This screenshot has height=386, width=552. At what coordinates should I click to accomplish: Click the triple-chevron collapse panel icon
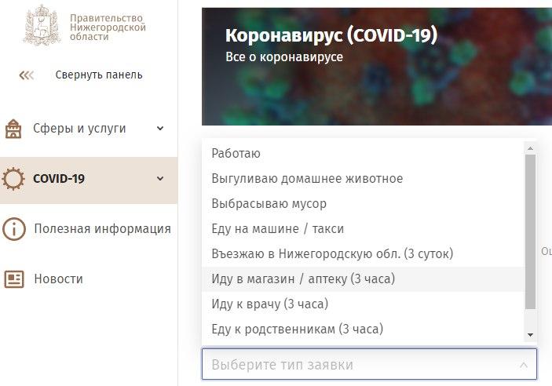[x=27, y=75]
